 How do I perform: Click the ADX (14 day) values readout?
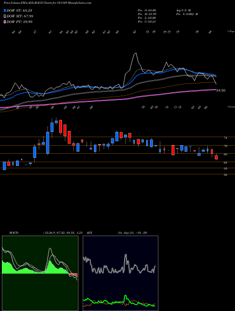tap(132, 233)
